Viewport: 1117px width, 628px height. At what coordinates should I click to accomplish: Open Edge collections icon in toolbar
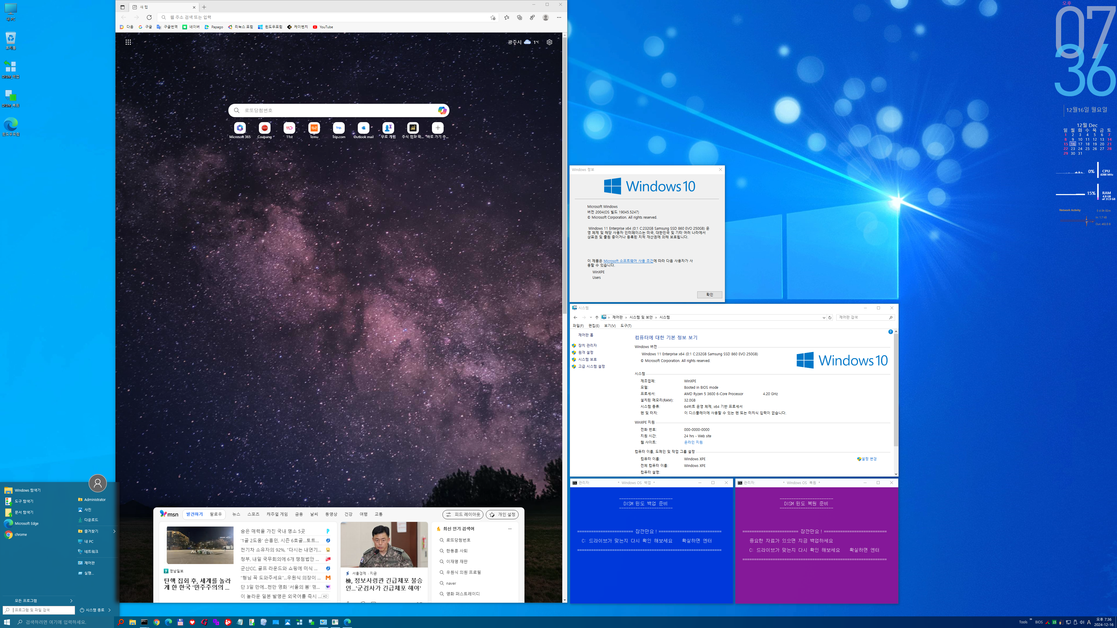[520, 17]
